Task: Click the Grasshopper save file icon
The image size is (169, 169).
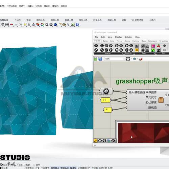Action: pyautogui.click(x=100, y=59)
